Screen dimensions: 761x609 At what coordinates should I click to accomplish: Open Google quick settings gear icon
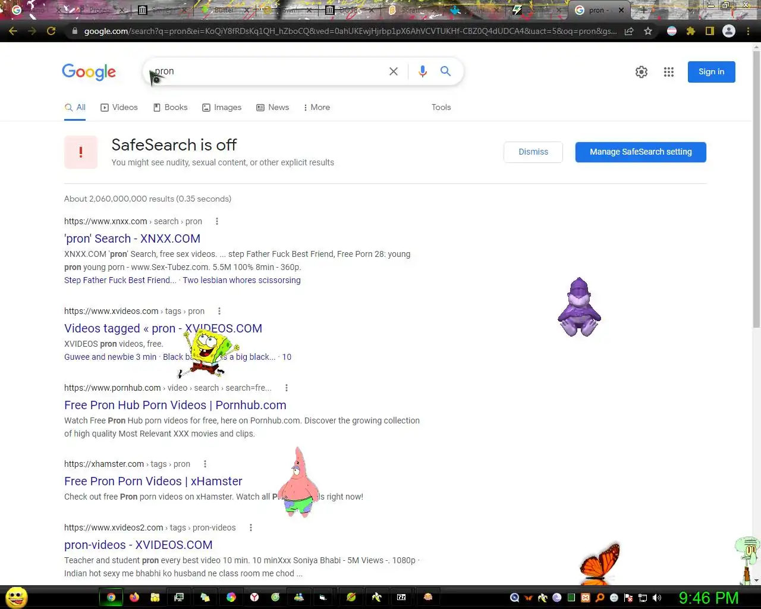(641, 72)
